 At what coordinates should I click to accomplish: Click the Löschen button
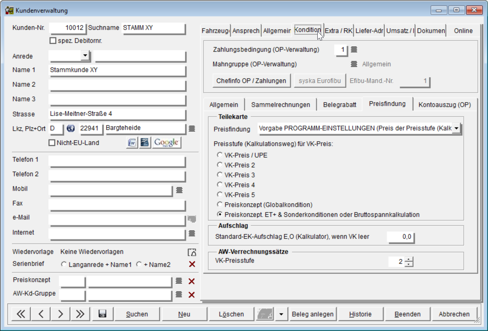tap(231, 314)
